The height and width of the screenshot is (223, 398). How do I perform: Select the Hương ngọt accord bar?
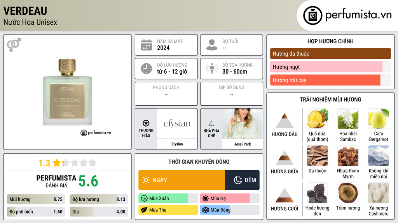pyautogui.click(x=330, y=67)
